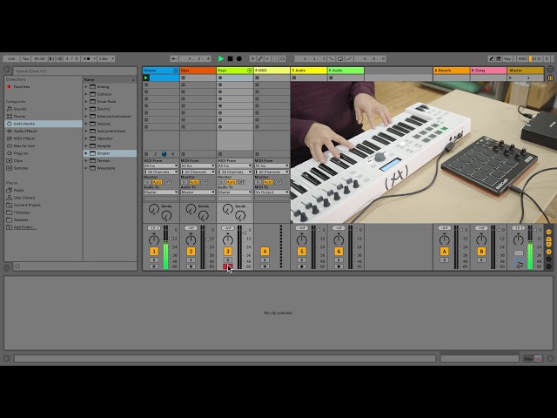Image resolution: width=557 pixels, height=418 pixels.
Task: Open Bass 'All Channels' dropdown
Action: tap(198, 172)
